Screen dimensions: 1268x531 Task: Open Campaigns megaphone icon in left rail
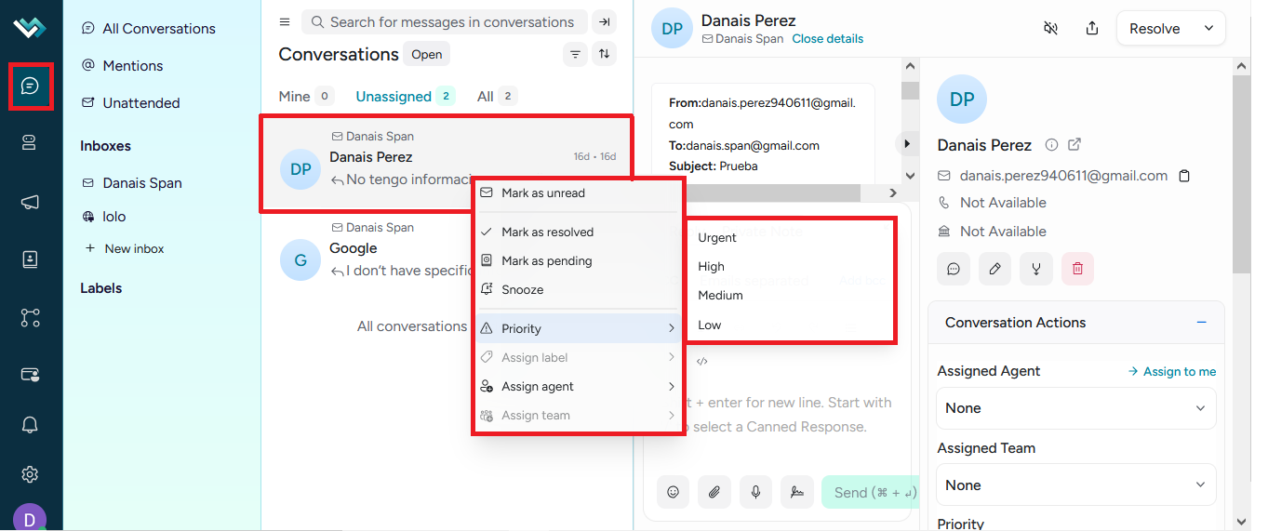[x=30, y=202]
